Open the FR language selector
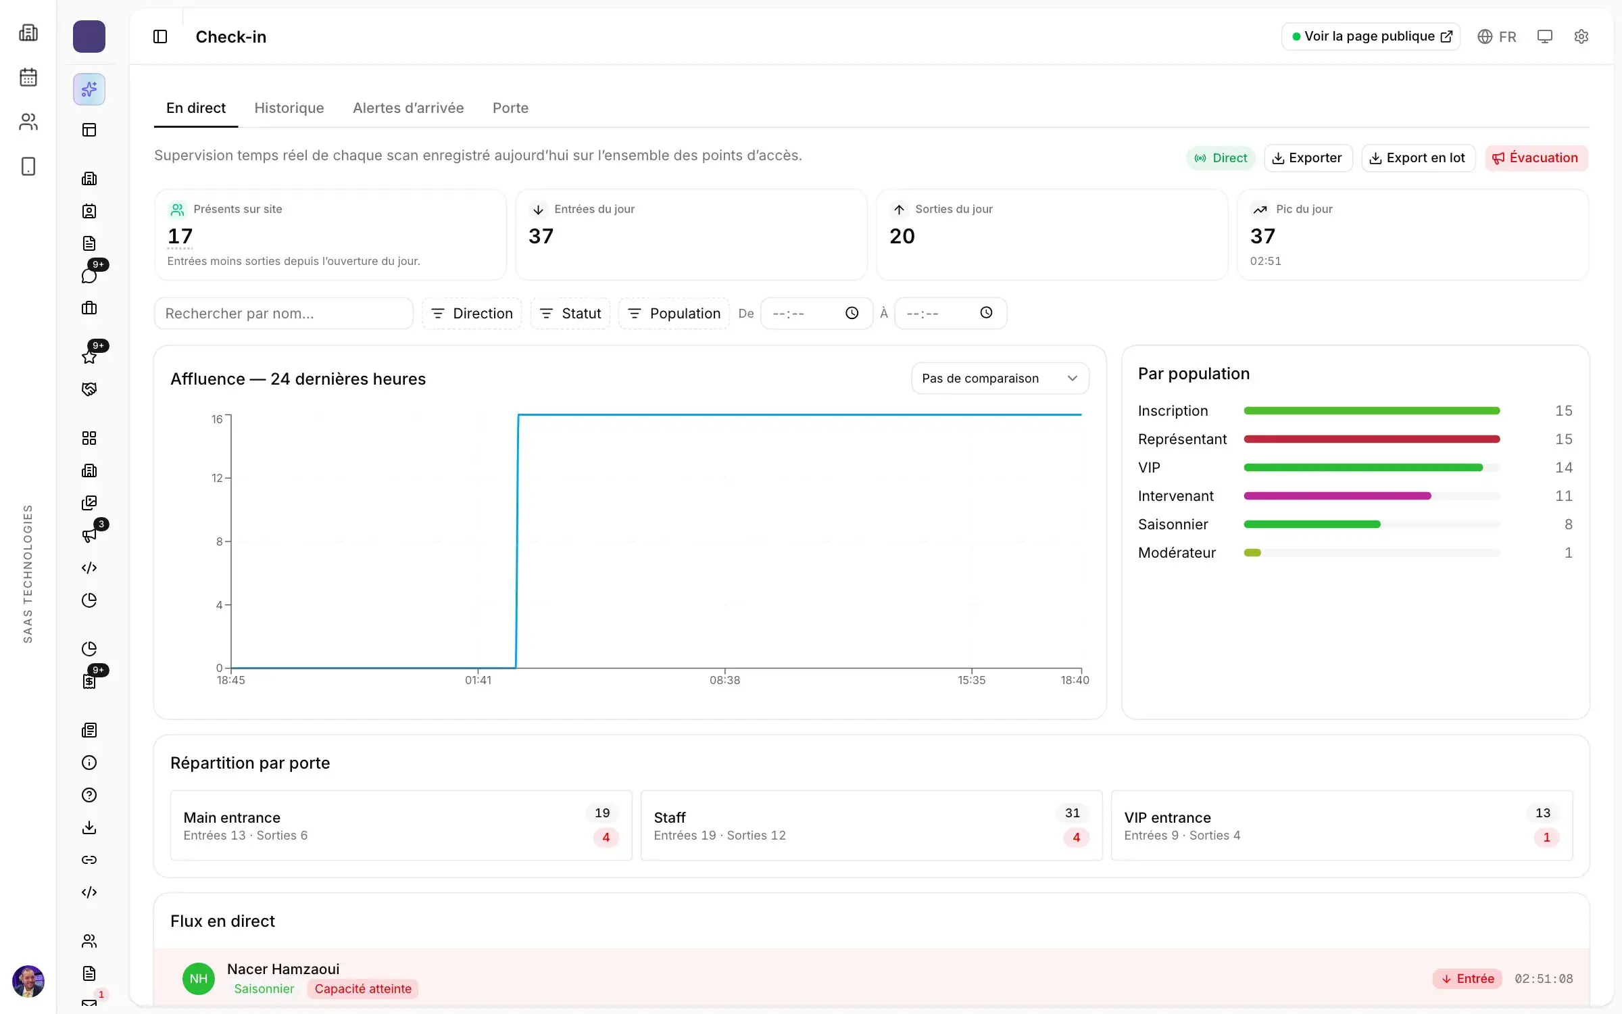 (x=1496, y=37)
